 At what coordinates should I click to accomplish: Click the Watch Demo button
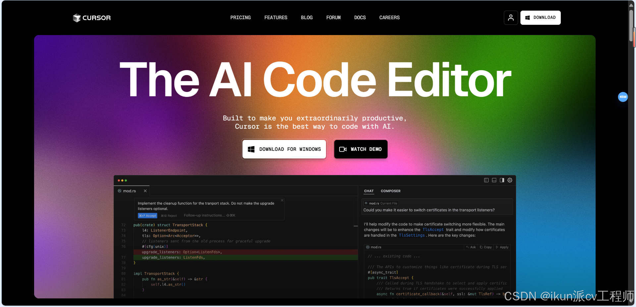[x=361, y=149]
